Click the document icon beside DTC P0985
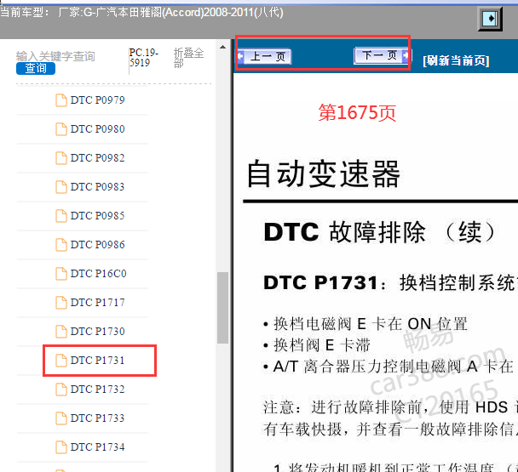This screenshot has width=518, height=472. pyautogui.click(x=61, y=216)
